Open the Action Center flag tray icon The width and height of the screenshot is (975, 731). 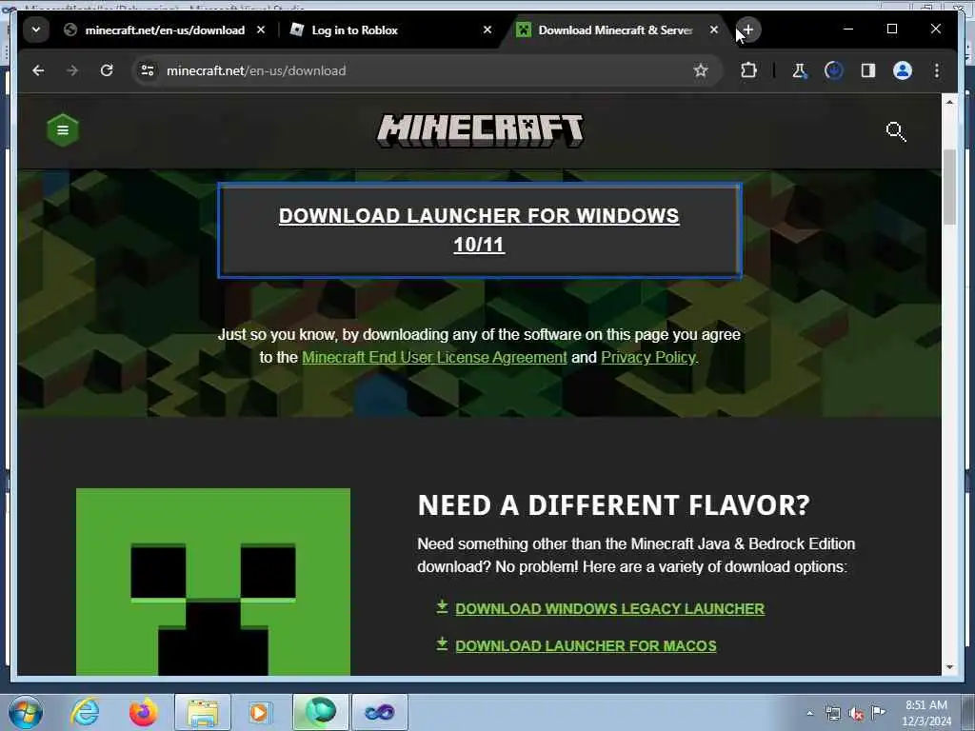point(878,712)
